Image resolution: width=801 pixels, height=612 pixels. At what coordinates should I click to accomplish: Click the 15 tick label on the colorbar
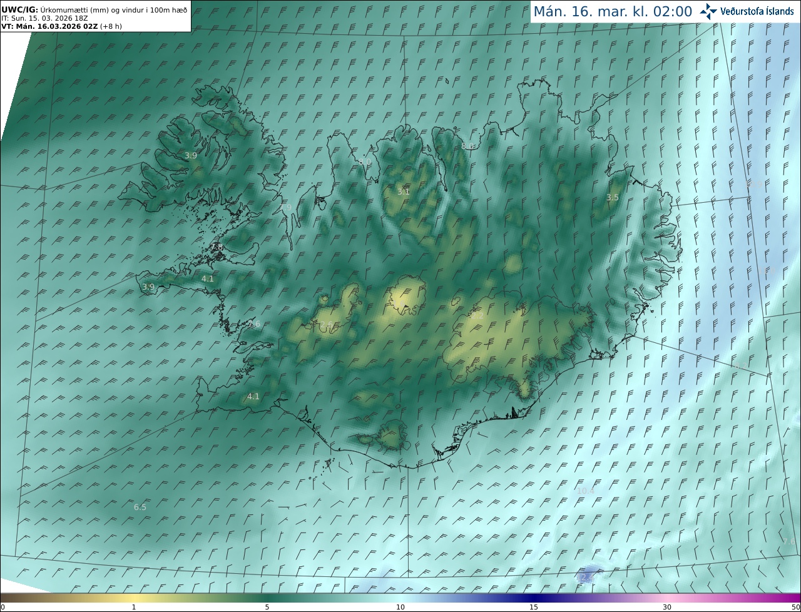pyautogui.click(x=534, y=607)
